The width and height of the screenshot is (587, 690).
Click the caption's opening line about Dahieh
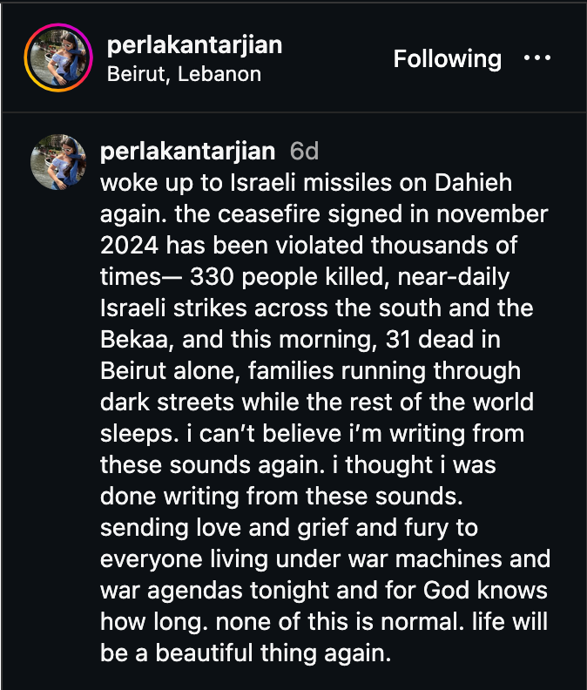click(305, 183)
